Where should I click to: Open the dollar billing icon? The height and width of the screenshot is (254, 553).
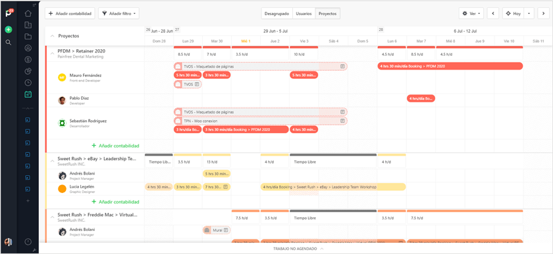coord(28,60)
